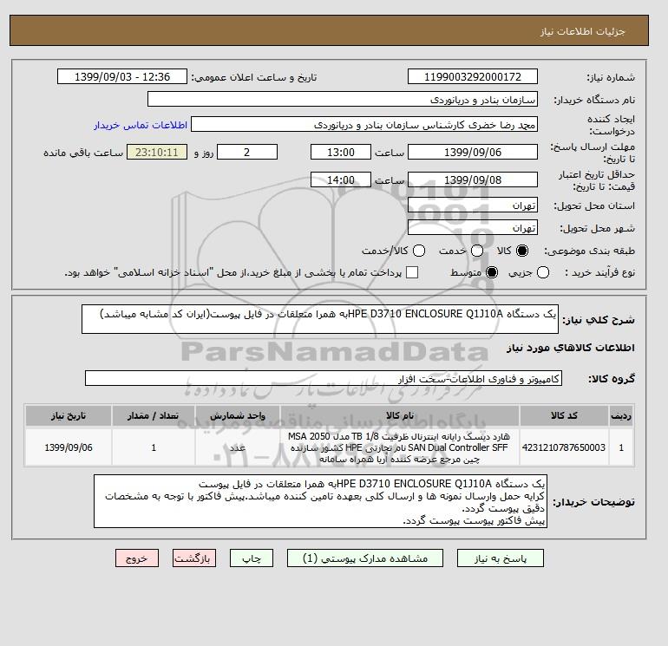The width and height of the screenshot is (668, 646).
Task: Click the پاسخ به نیاز button
Action: [501, 558]
